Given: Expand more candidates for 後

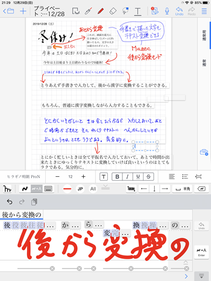Looking at the screenshot, I should click(50, 226).
